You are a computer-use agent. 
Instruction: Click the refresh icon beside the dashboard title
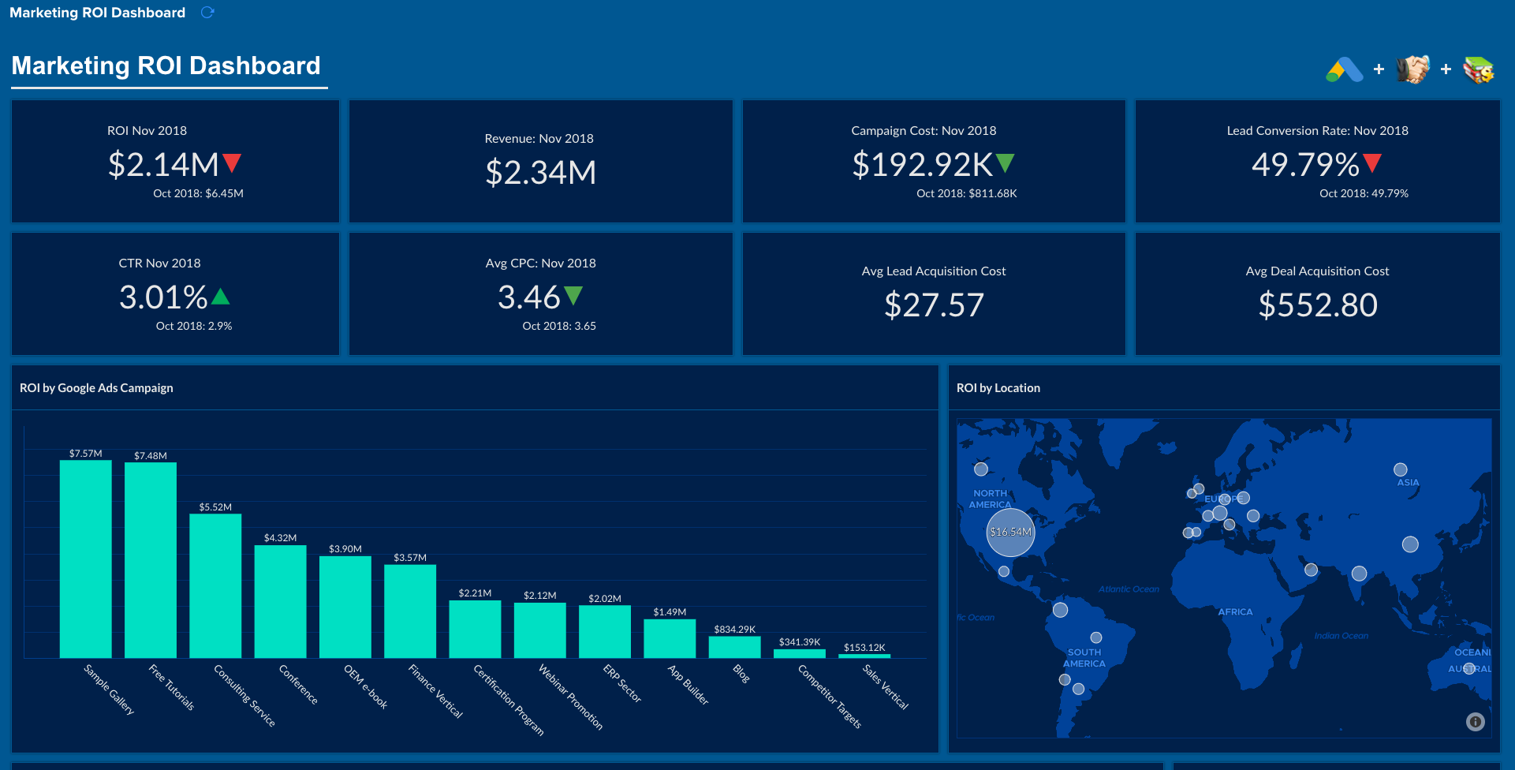coord(207,13)
